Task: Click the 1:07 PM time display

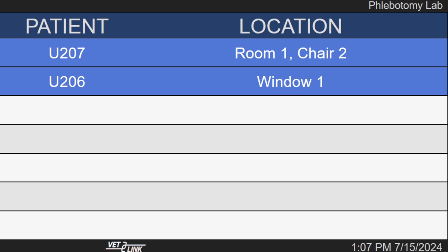Action: click(x=371, y=247)
